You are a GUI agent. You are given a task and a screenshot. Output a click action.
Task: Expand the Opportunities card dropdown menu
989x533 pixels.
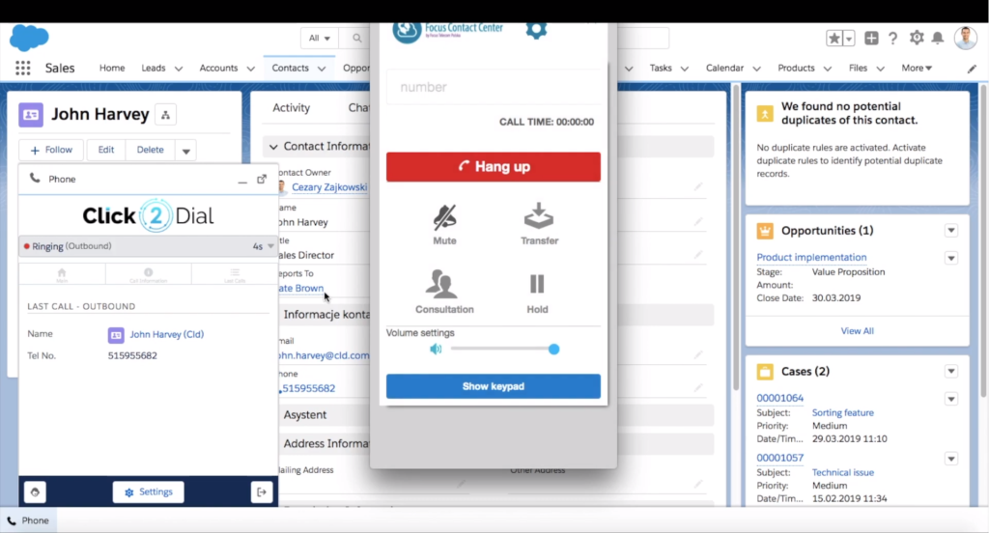(951, 231)
